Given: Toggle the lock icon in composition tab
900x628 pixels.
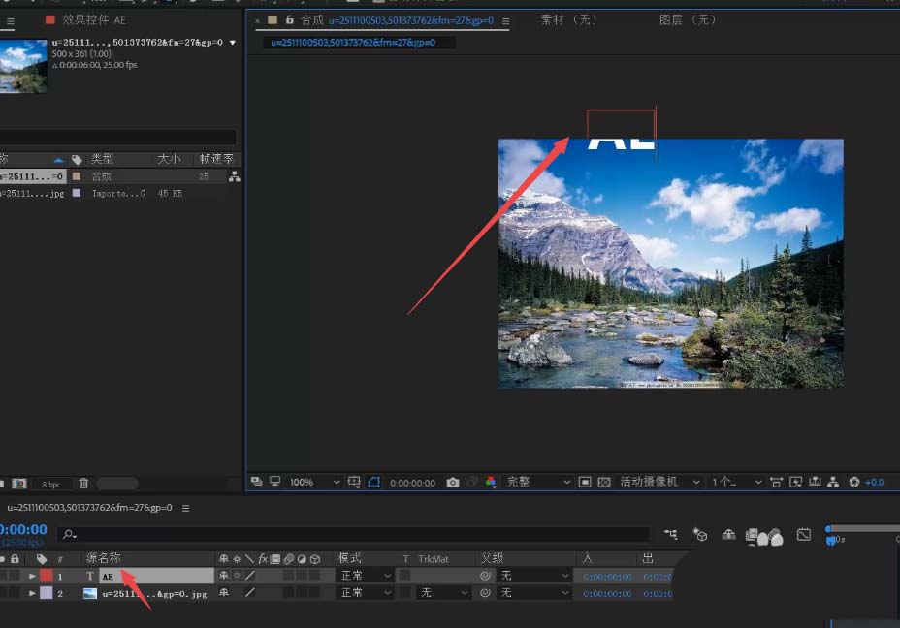Looking at the screenshot, I should pos(289,20).
